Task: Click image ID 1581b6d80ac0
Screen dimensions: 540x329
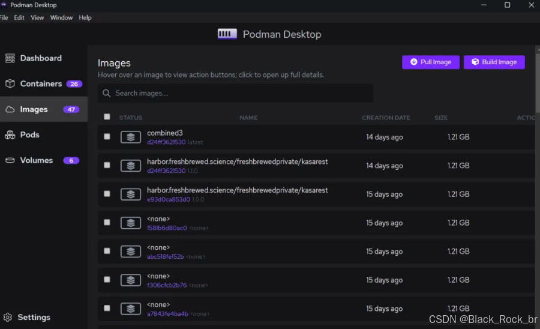Action: coord(167,228)
